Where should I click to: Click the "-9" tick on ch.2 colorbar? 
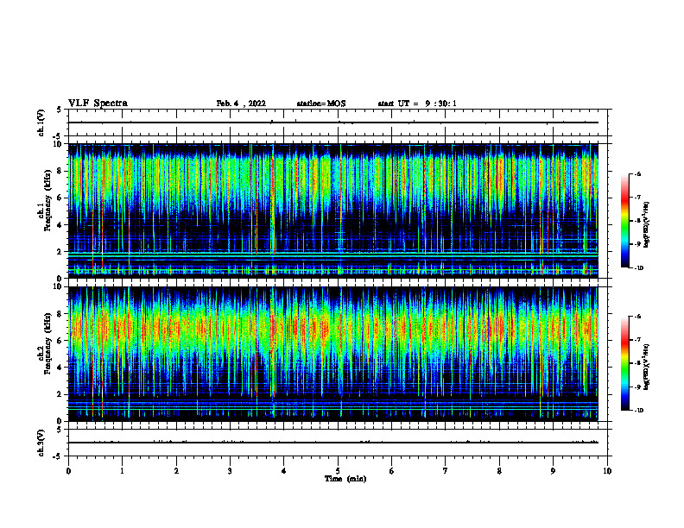(637, 387)
